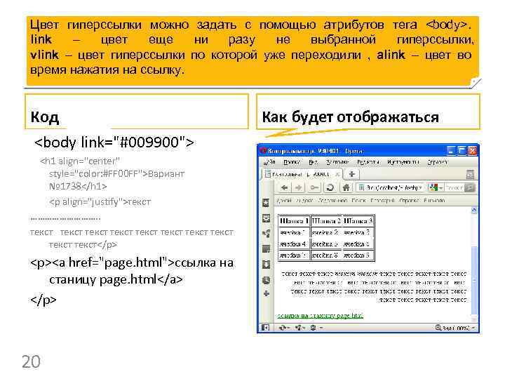Image resolution: width=505 pixels, height=379 pixels.
Task: Open Notes panel in sidebar
Action: 266,248
